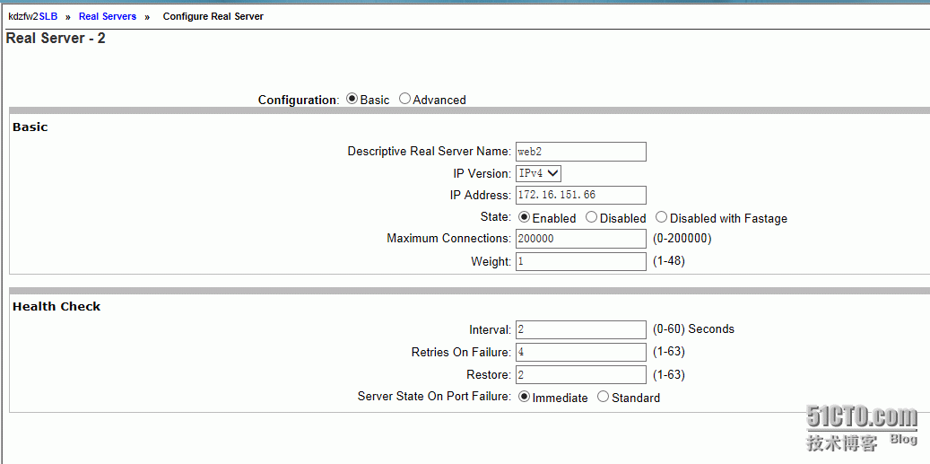The height and width of the screenshot is (464, 930).
Task: Click the (0-200000) range hint text
Action: (x=682, y=239)
